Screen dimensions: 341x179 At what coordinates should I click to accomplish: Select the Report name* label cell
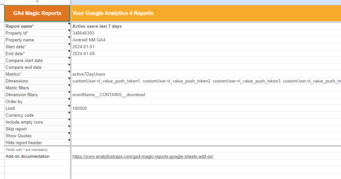(x=37, y=26)
